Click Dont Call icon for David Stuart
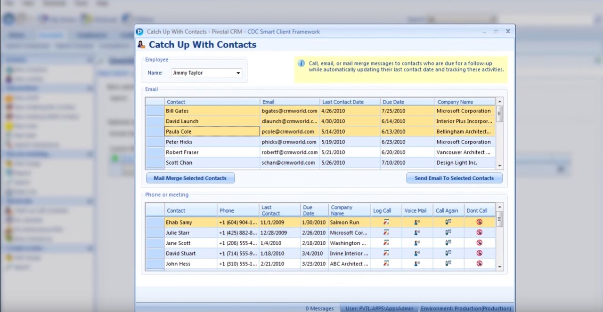Viewport: 603px width, 312px height. (480, 253)
